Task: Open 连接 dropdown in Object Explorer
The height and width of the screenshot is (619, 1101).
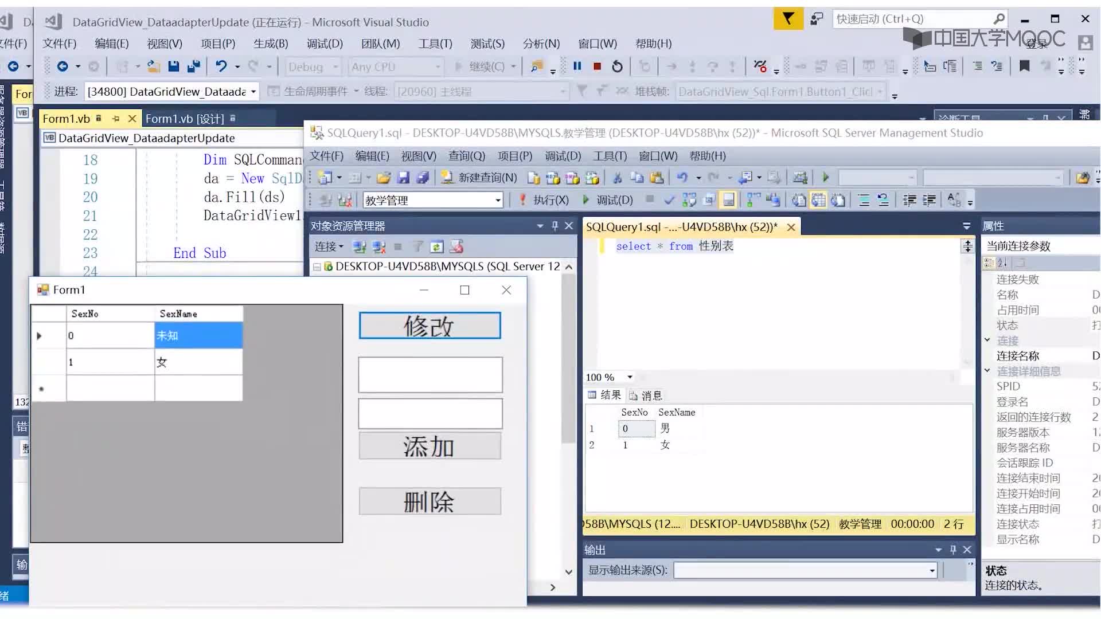Action: pyautogui.click(x=329, y=247)
